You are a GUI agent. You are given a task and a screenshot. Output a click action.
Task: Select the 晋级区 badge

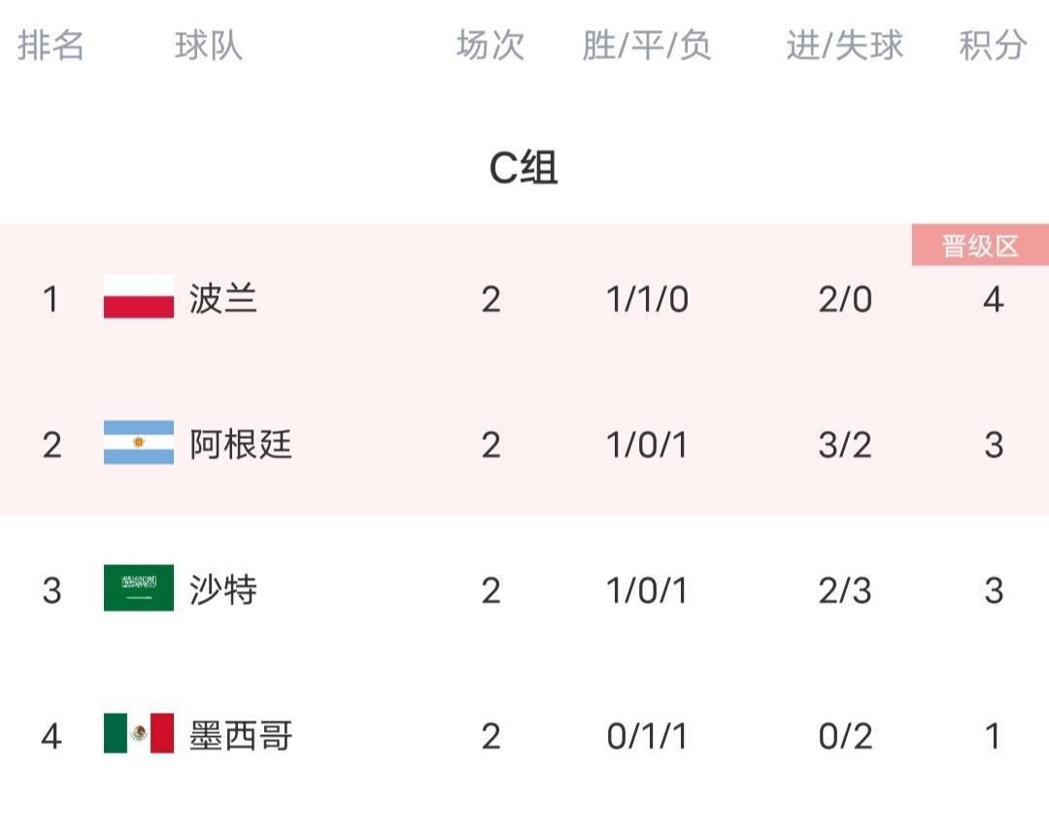click(980, 246)
